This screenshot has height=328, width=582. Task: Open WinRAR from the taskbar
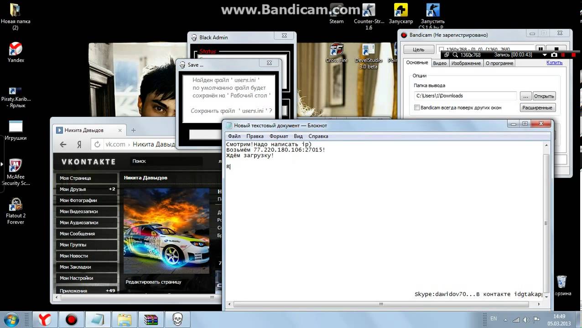pos(151,319)
